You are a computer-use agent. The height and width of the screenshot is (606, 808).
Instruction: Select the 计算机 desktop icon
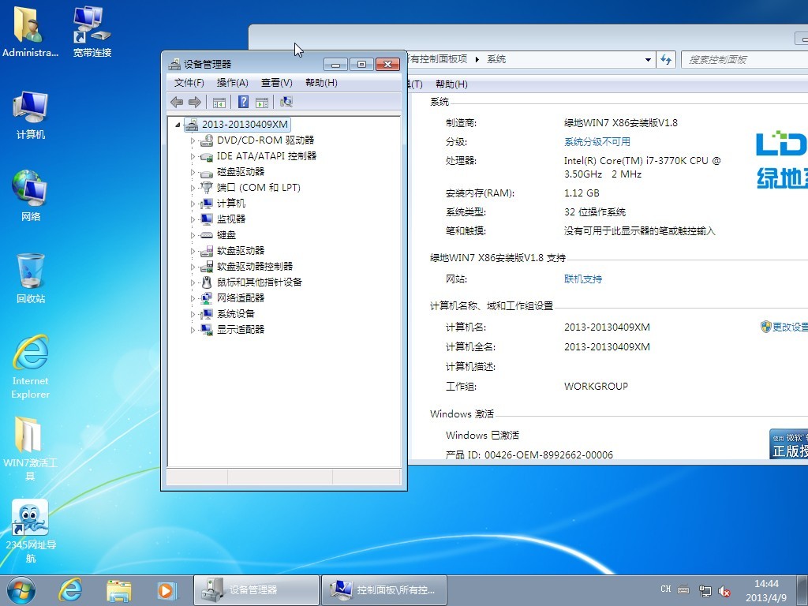pos(31,115)
